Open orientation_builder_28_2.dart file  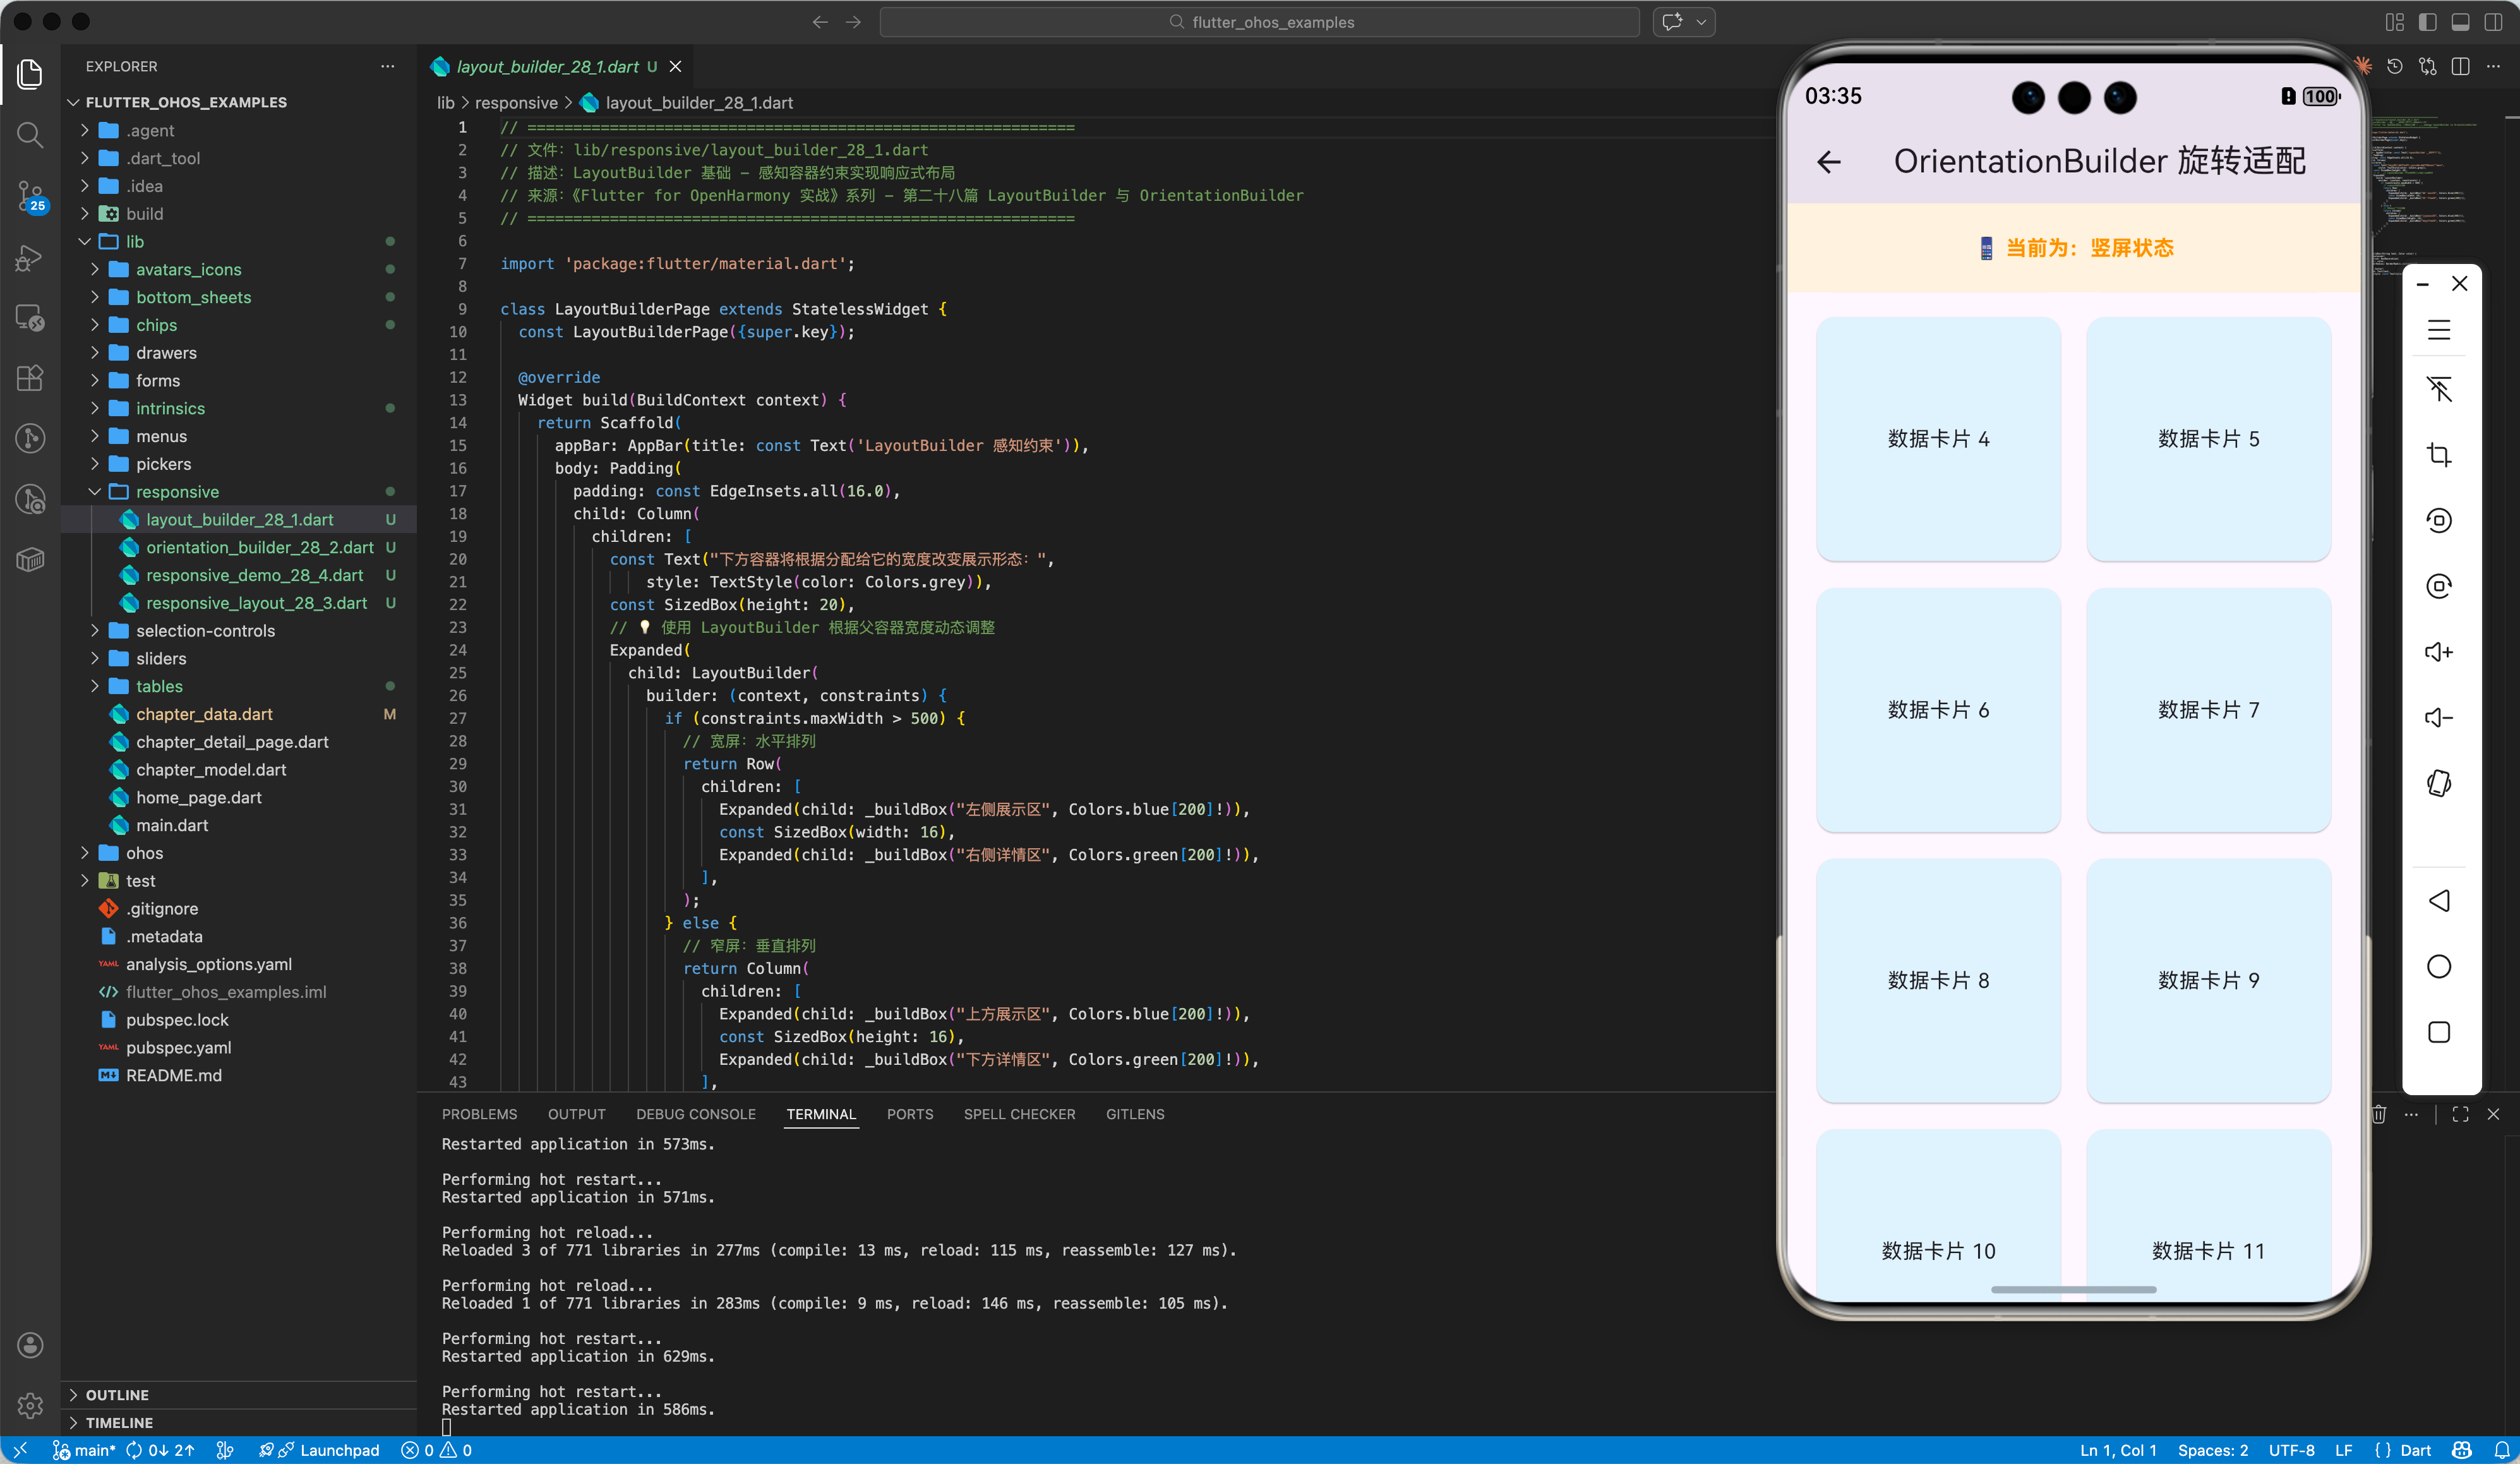[x=259, y=547]
